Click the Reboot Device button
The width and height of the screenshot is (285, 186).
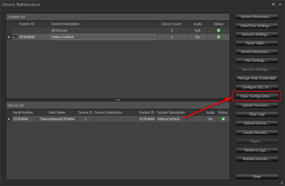point(257,123)
